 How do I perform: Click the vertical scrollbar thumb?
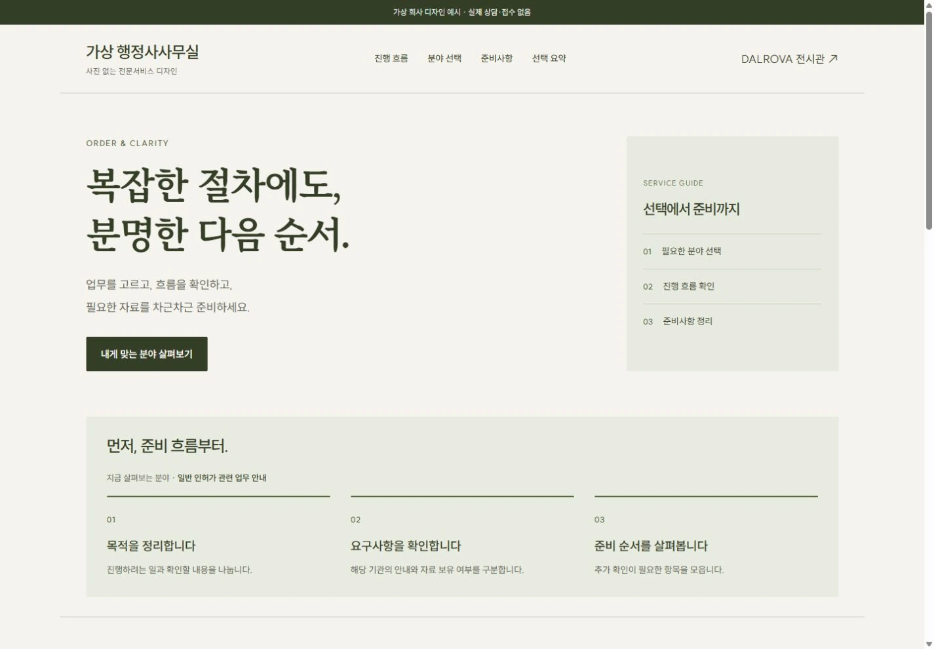929,121
